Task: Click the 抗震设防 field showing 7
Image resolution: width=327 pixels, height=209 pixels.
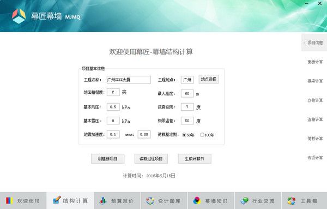Action: (187, 107)
